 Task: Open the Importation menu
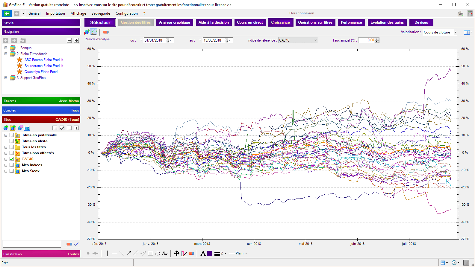[x=55, y=13]
